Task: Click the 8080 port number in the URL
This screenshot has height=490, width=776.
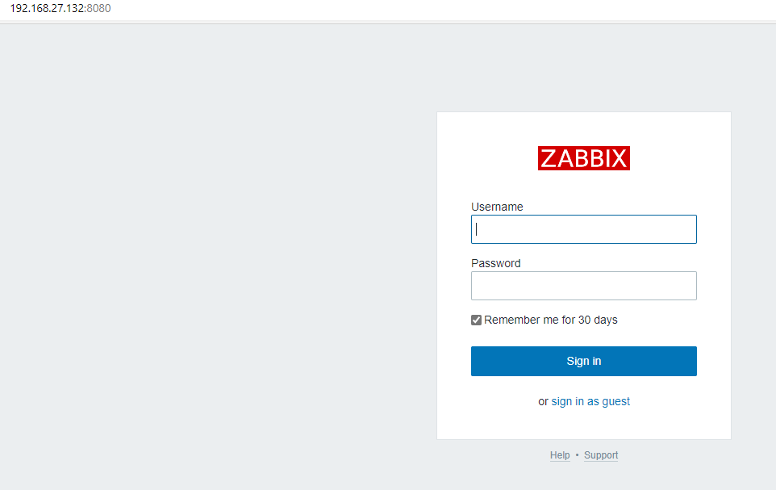Action: click(x=98, y=9)
